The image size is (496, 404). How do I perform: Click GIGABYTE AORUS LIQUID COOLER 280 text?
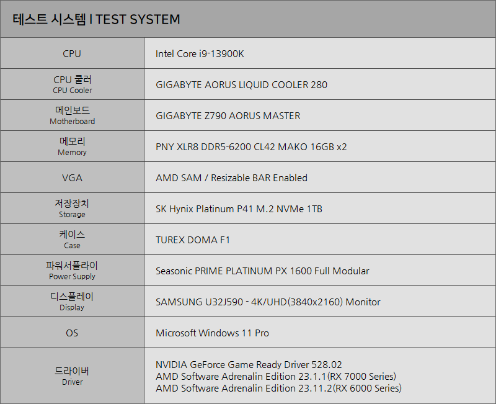point(241,85)
